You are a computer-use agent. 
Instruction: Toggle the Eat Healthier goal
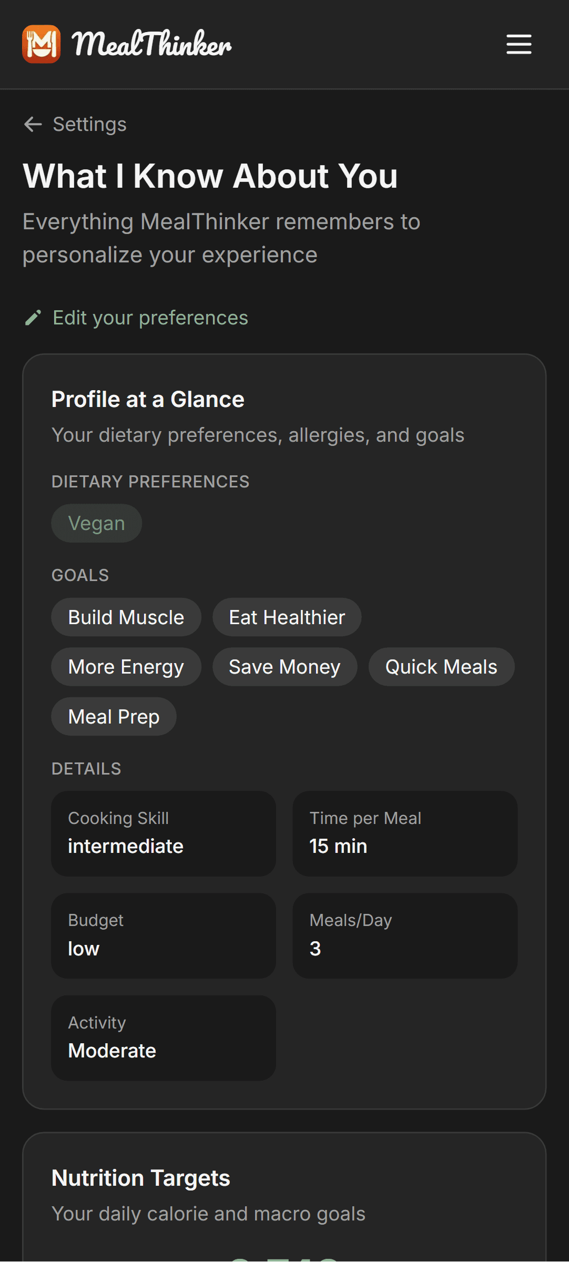pos(287,617)
